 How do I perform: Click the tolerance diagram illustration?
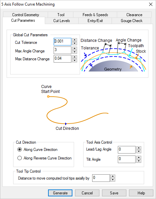[114, 55]
